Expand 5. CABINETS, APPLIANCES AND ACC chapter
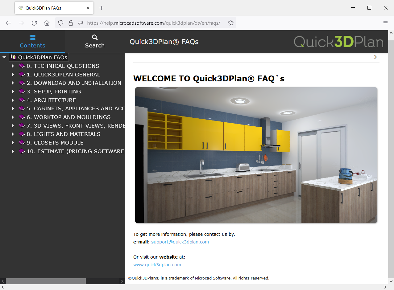 point(13,108)
